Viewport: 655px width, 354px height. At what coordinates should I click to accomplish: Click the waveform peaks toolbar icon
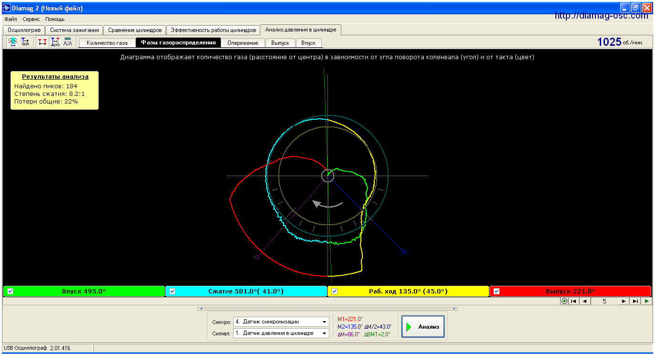pos(68,42)
